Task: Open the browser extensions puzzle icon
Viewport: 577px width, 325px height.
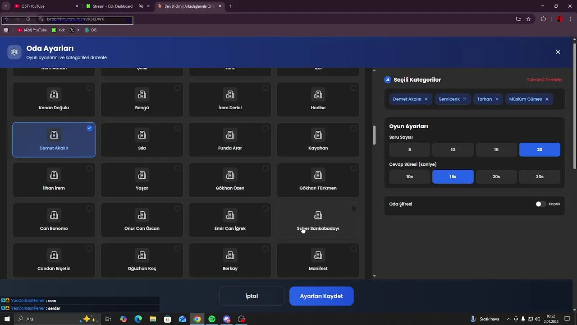Action: pos(543,19)
